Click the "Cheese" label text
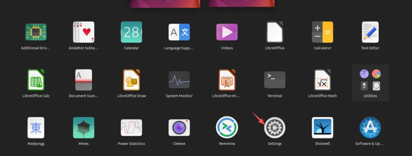 [179, 144]
